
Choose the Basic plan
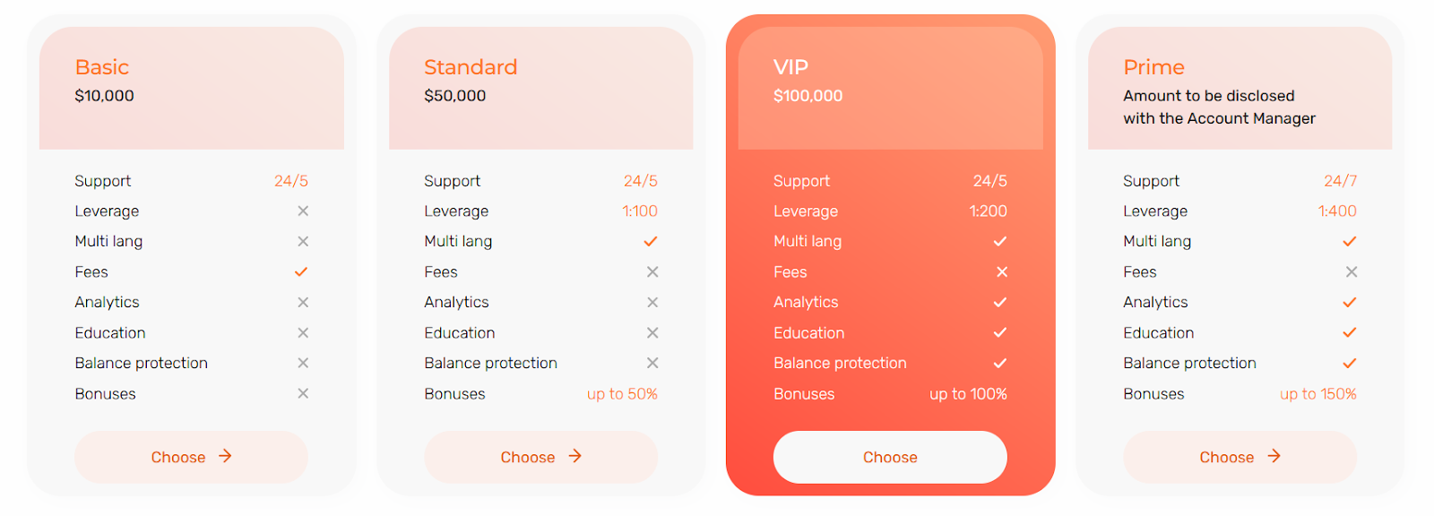tap(191, 457)
